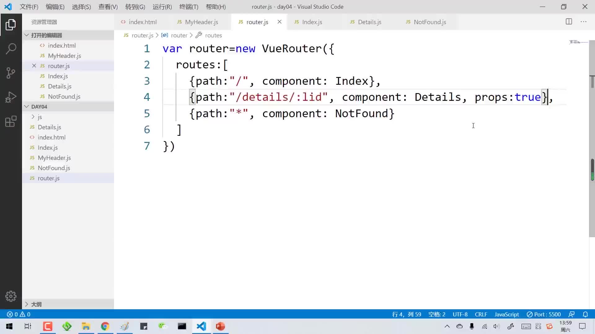The width and height of the screenshot is (595, 334).
Task: Click the errors and warnings status indicator
Action: tap(19, 314)
